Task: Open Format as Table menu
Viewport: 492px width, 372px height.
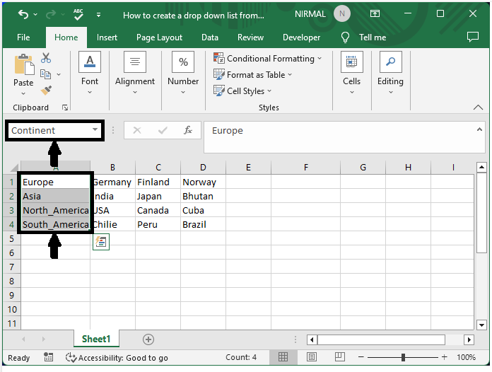Action: tap(252, 75)
